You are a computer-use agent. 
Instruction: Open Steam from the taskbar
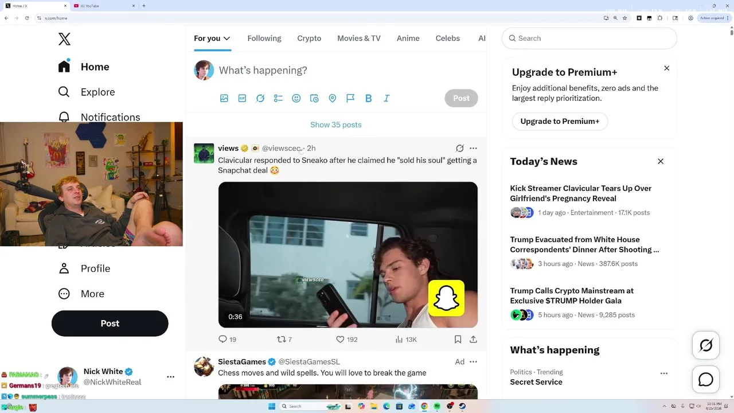tap(462, 406)
